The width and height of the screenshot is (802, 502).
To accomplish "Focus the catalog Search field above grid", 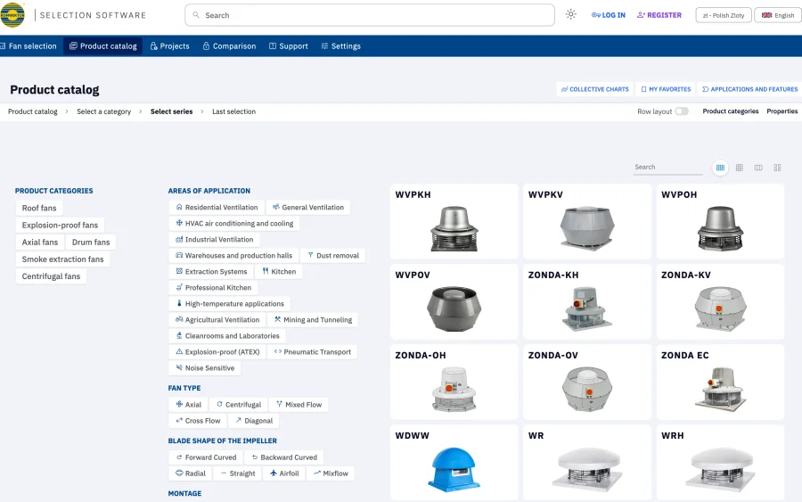I will (667, 167).
